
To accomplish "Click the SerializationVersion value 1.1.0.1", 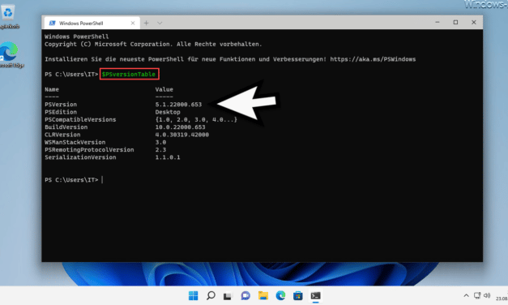I will coord(168,157).
